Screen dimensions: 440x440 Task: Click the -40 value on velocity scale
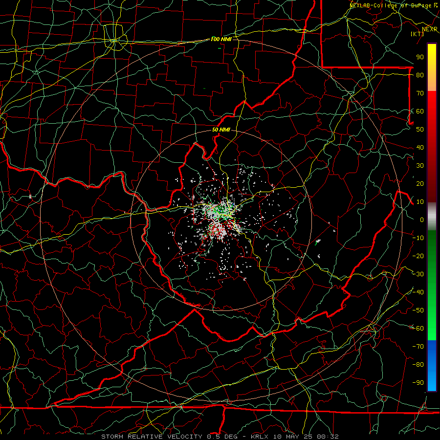(x=418, y=292)
